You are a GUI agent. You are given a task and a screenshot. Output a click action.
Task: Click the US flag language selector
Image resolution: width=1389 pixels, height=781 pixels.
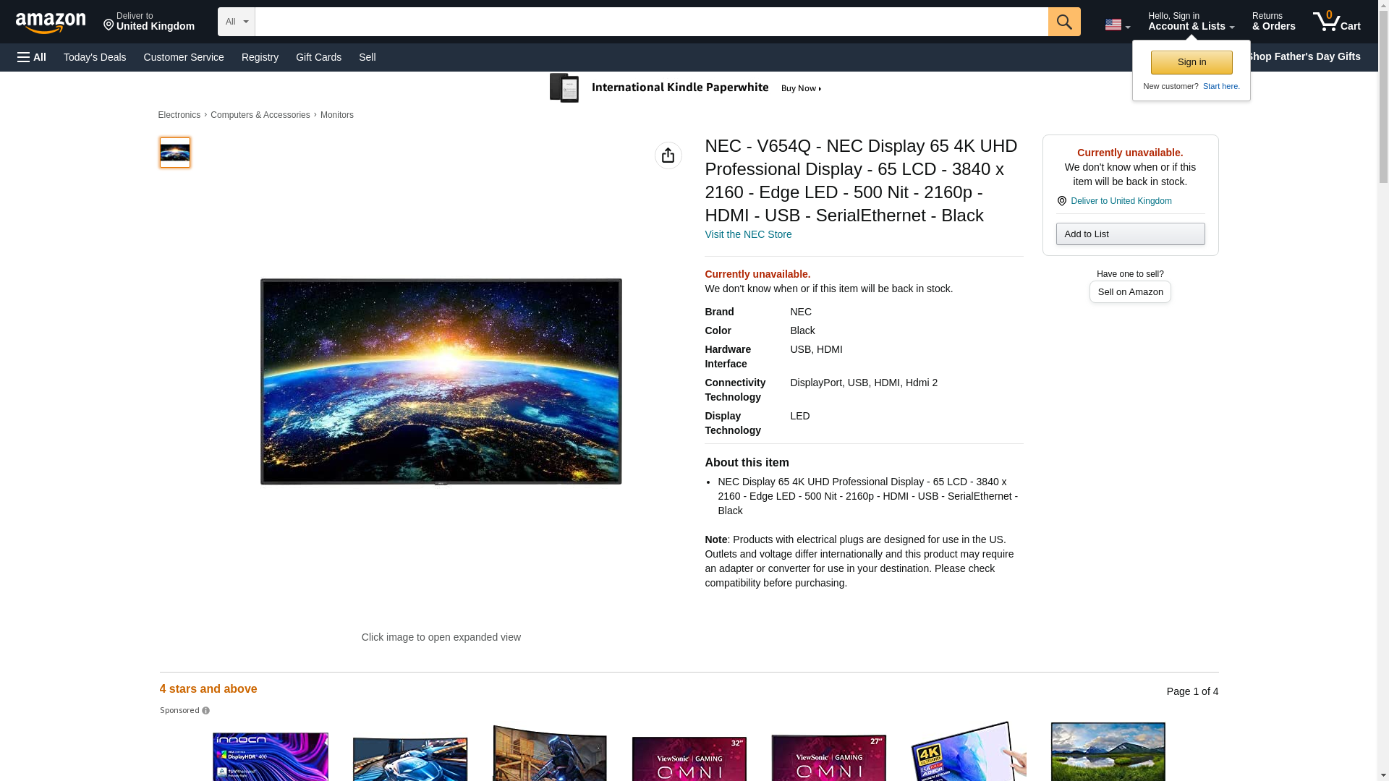[x=1117, y=25]
